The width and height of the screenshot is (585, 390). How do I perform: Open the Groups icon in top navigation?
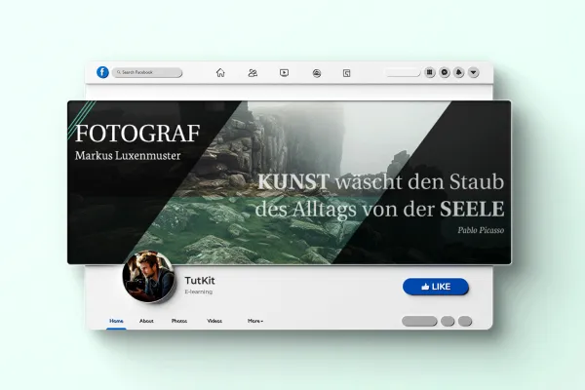coord(316,73)
